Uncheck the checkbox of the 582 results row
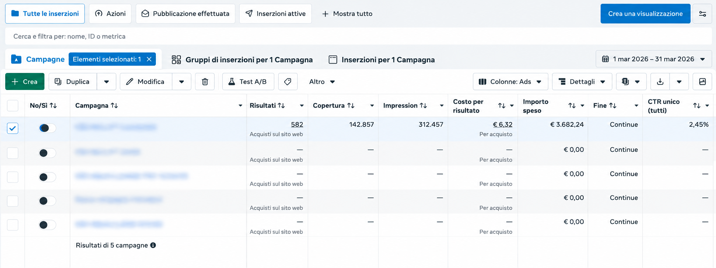The width and height of the screenshot is (716, 268). pyautogui.click(x=13, y=128)
